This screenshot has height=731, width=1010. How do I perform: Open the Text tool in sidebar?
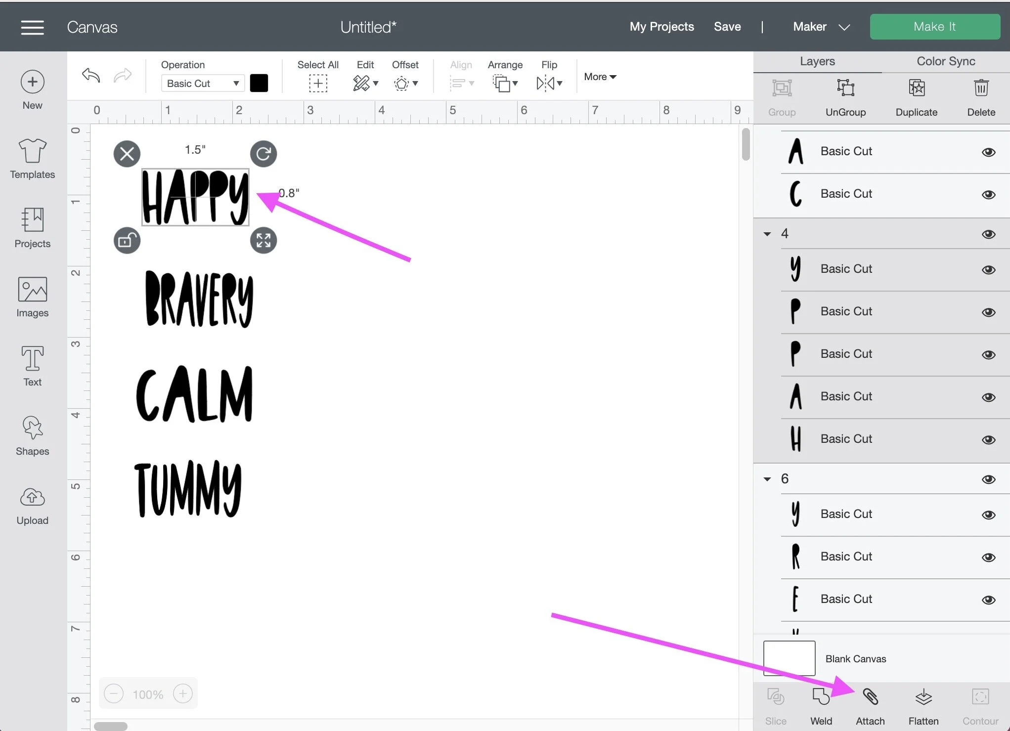[33, 366]
